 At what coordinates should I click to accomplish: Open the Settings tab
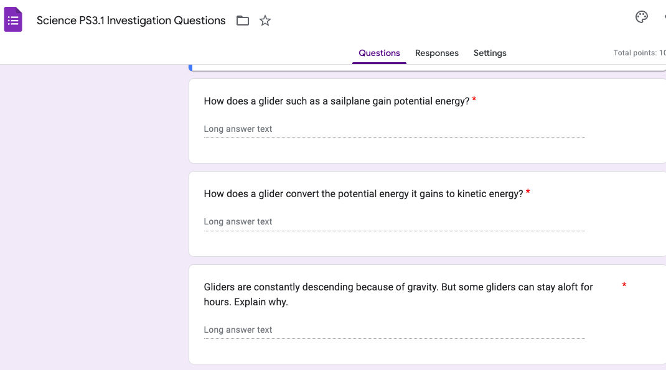(489, 53)
